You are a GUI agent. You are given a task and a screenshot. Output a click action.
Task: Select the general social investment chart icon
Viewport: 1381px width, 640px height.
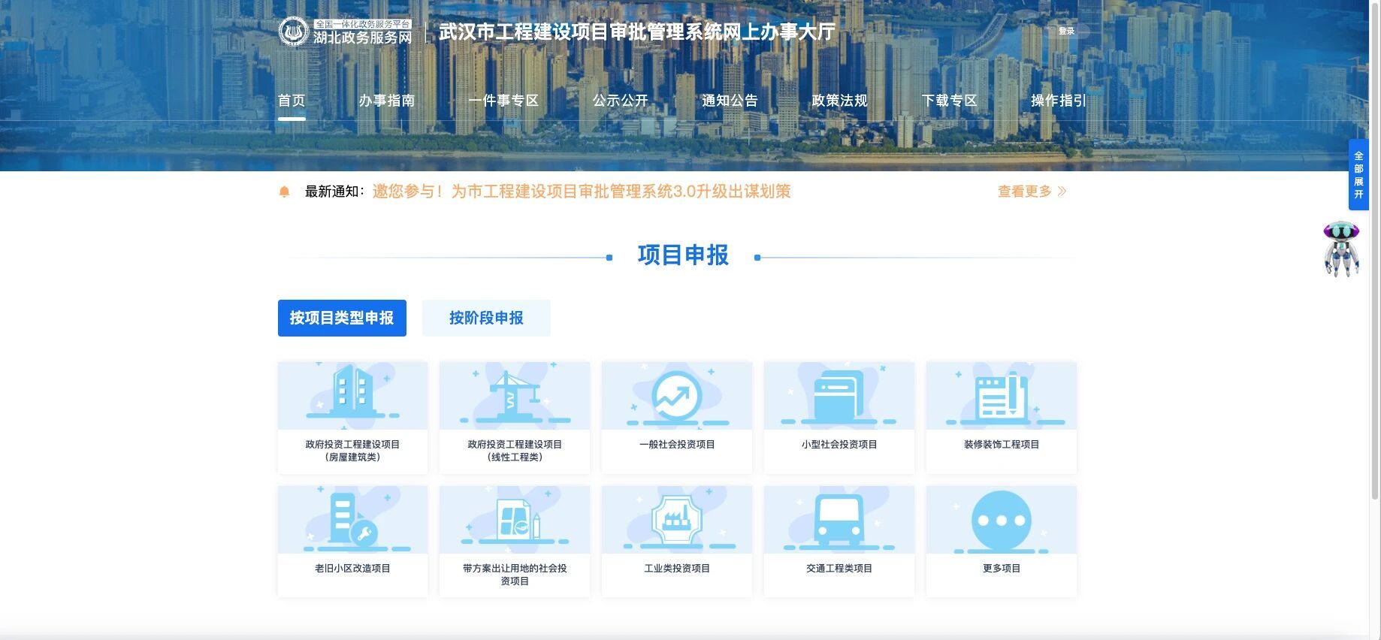676,396
